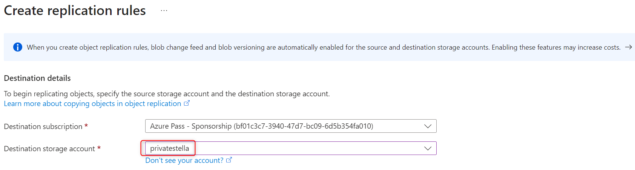The height and width of the screenshot is (170, 635).
Task: Click the blue info icon in the banner
Action: tap(18, 47)
